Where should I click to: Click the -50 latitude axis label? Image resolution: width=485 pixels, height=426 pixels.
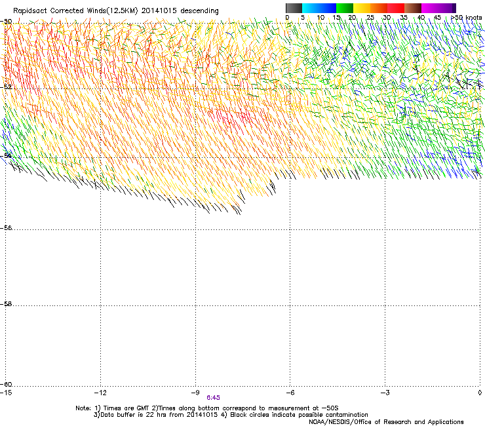(x=6, y=22)
